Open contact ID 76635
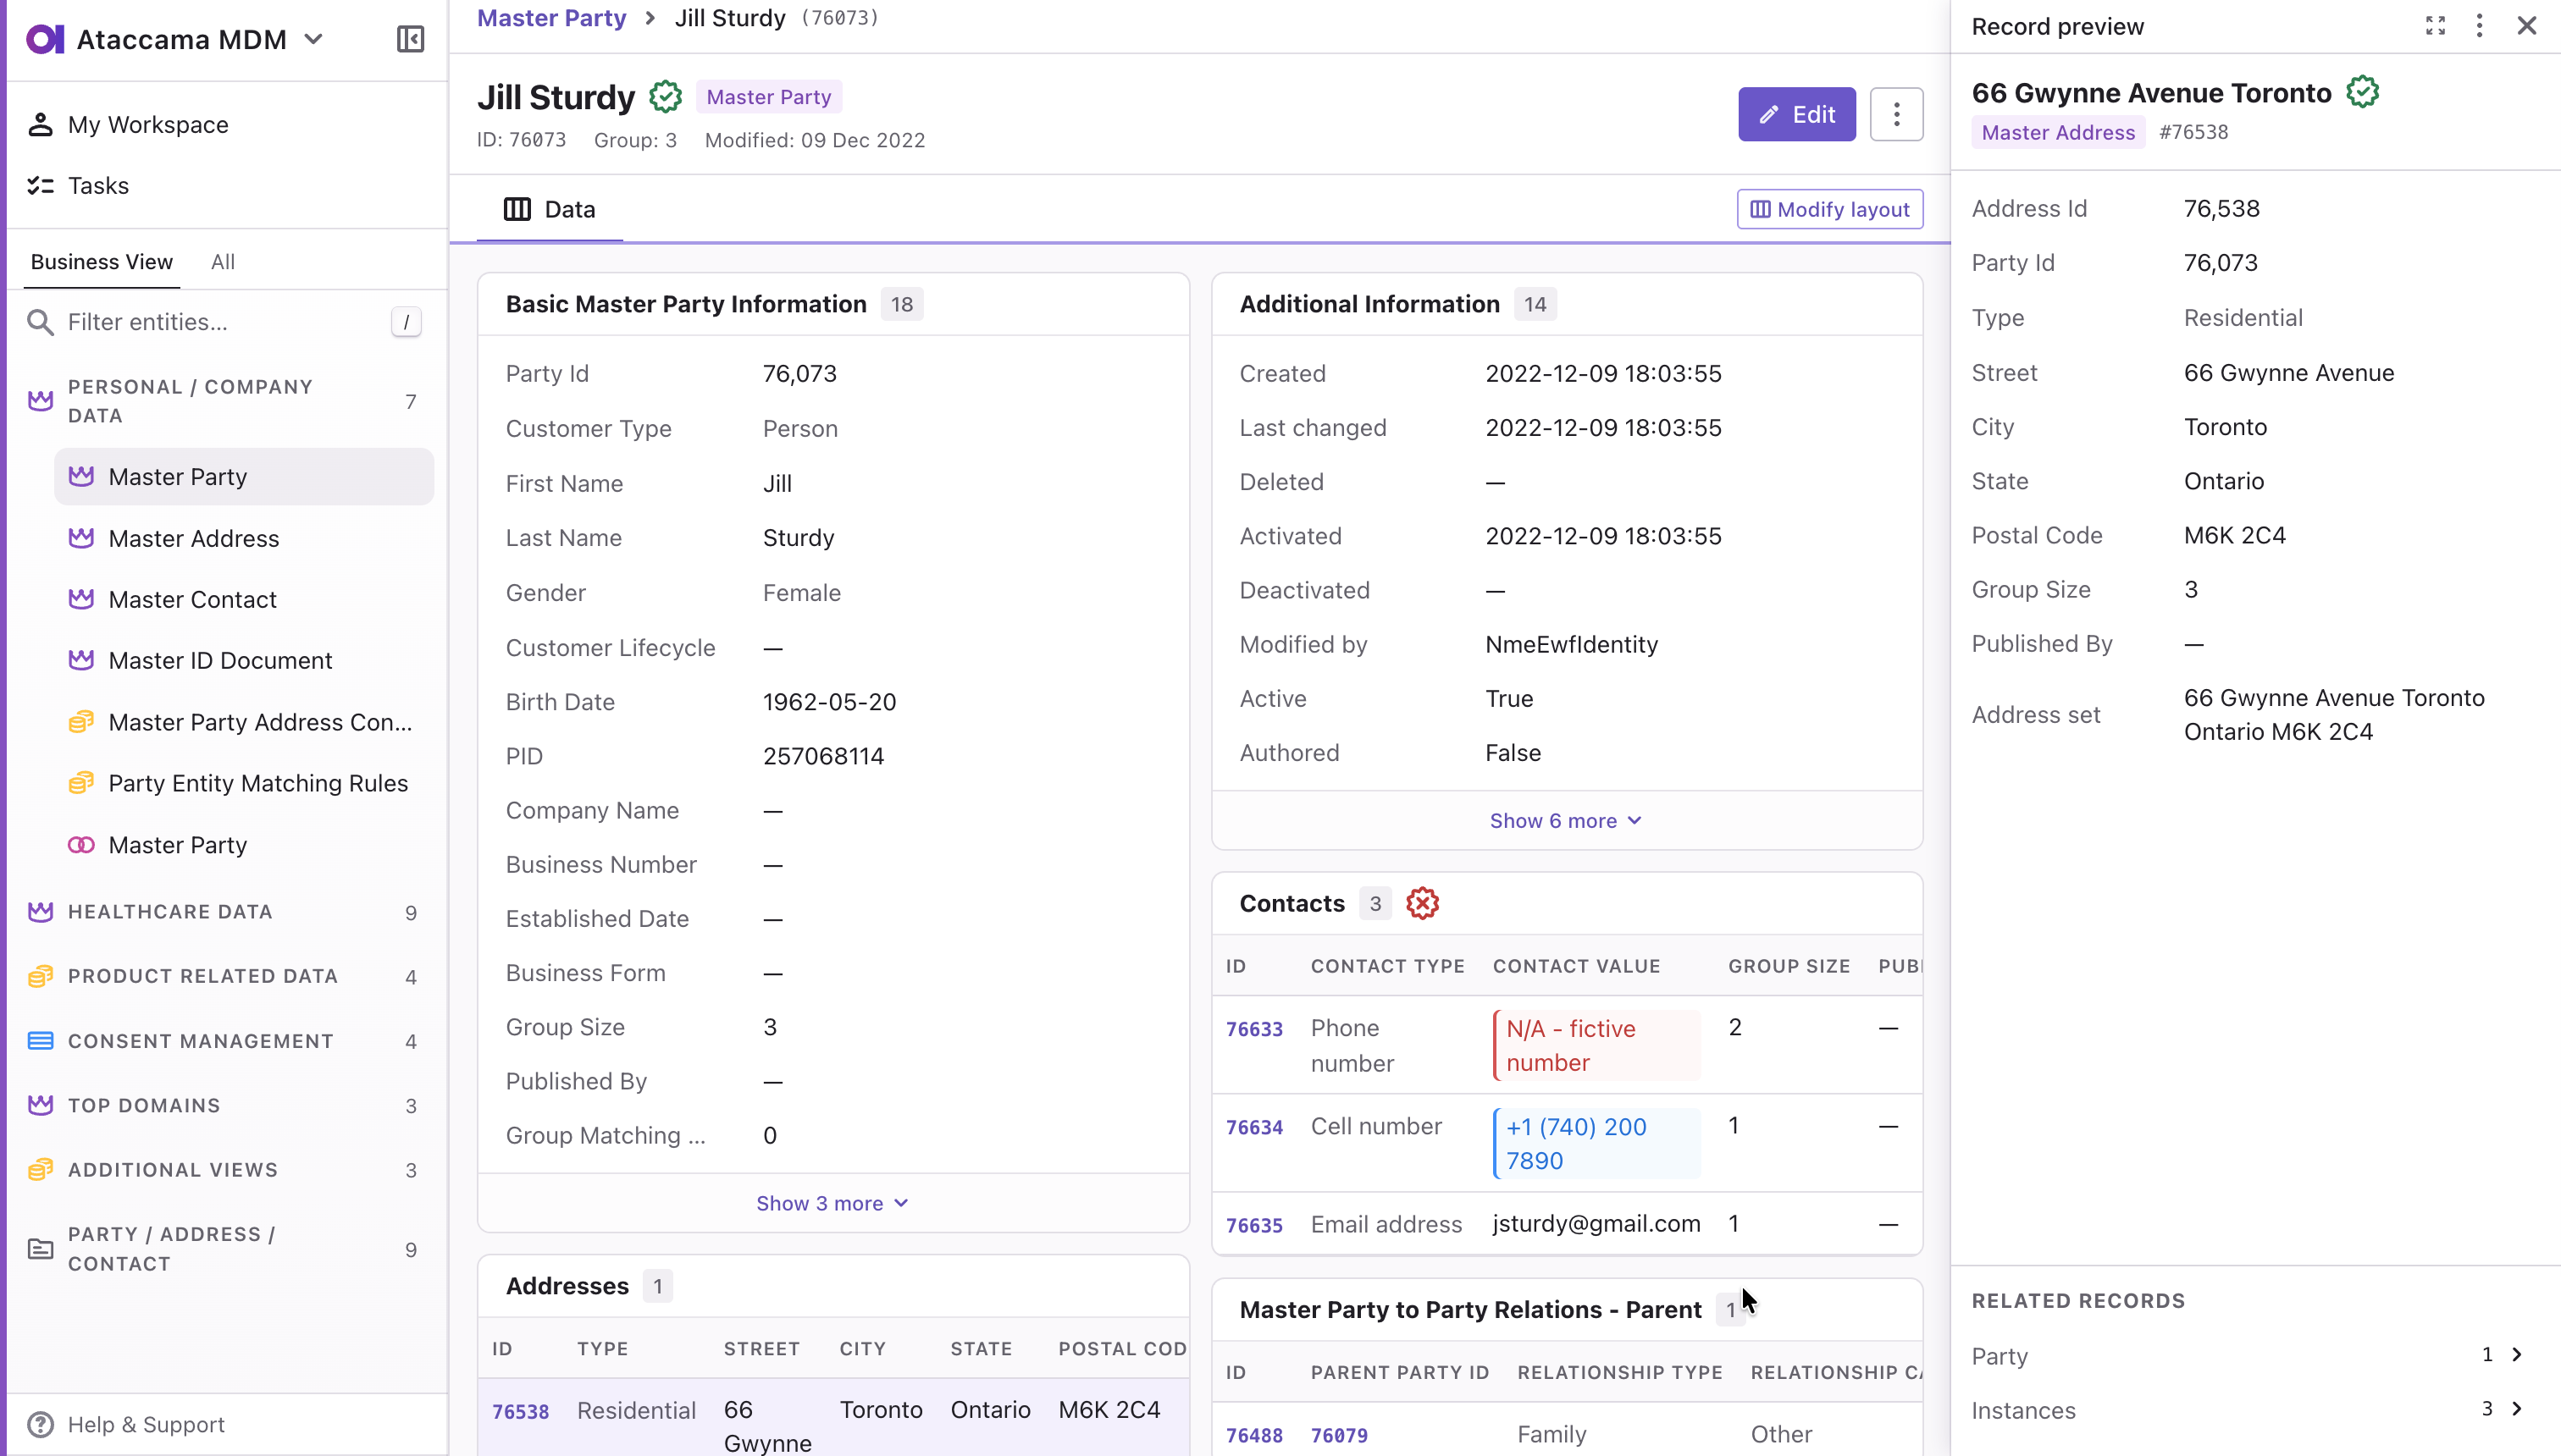This screenshot has width=2561, height=1456. point(1254,1225)
